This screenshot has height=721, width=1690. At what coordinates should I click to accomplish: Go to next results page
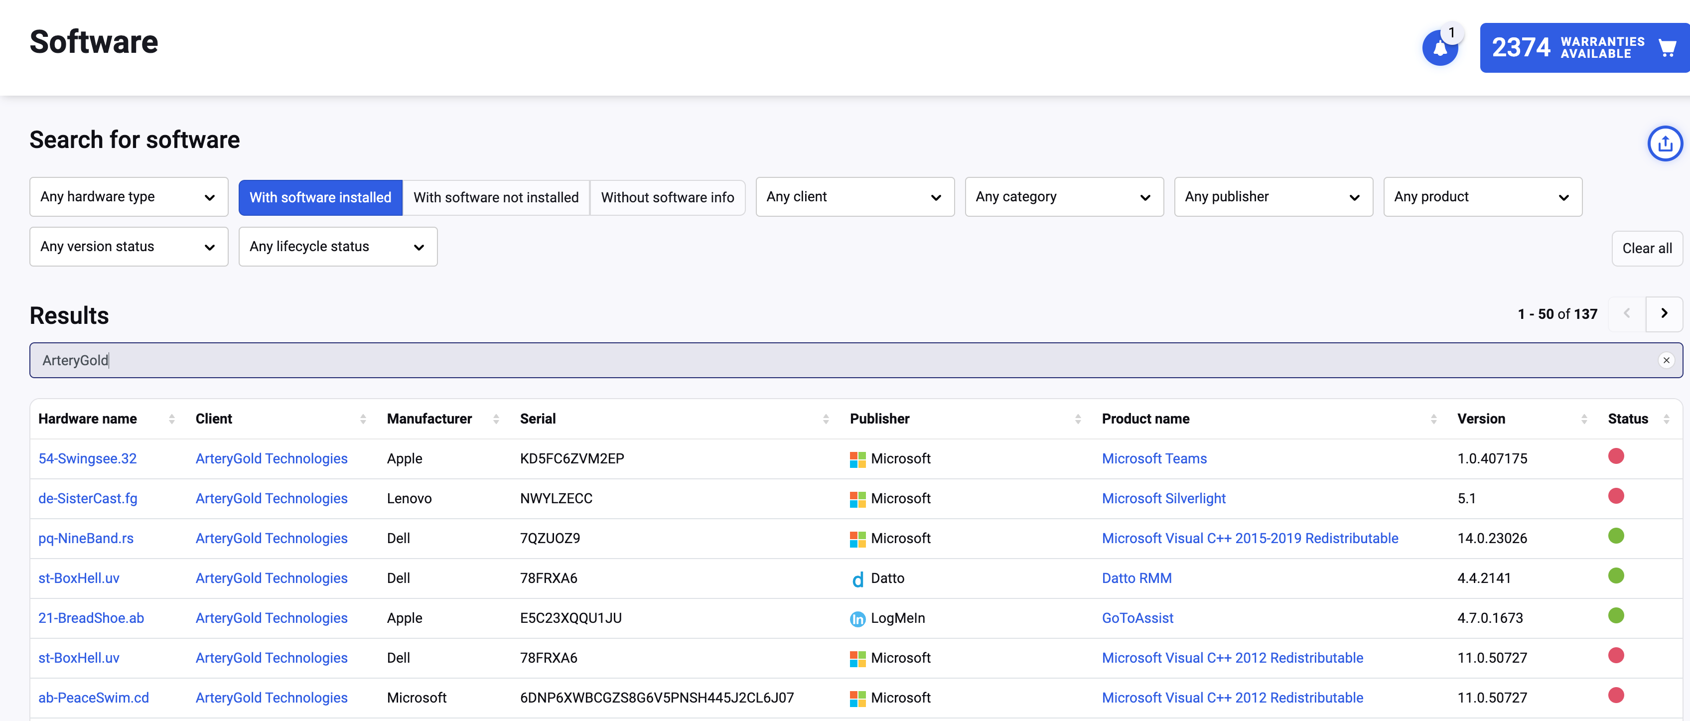[x=1664, y=313]
